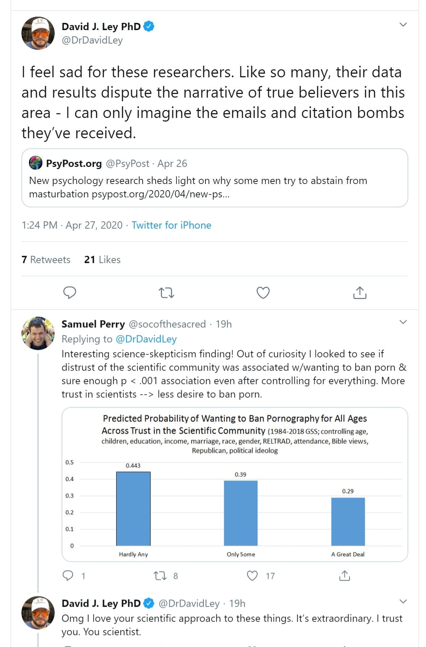Image resolution: width=426 pixels, height=647 pixels.
Task: Open main tweet's options chevron menu
Action: point(403,25)
